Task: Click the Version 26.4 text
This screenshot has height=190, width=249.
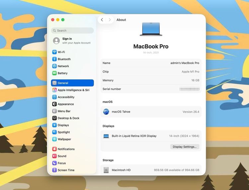Action: point(191,112)
